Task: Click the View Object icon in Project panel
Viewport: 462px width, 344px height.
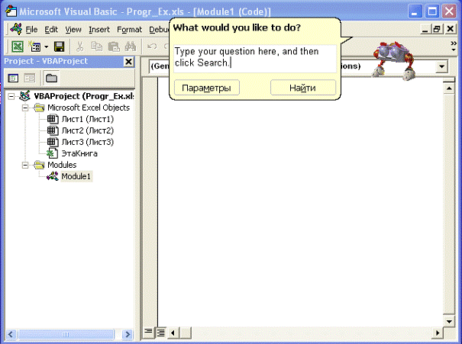Action: [30, 78]
